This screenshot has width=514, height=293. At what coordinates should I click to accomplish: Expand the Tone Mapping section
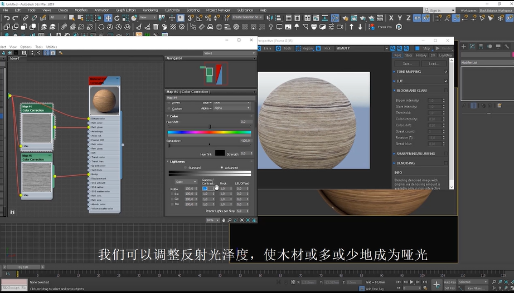(394, 71)
